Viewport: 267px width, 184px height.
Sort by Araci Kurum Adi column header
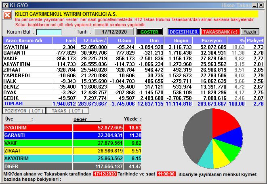point(27,40)
